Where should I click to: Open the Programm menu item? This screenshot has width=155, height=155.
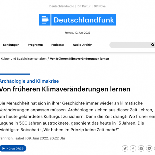pyautogui.click(x=35, y=45)
